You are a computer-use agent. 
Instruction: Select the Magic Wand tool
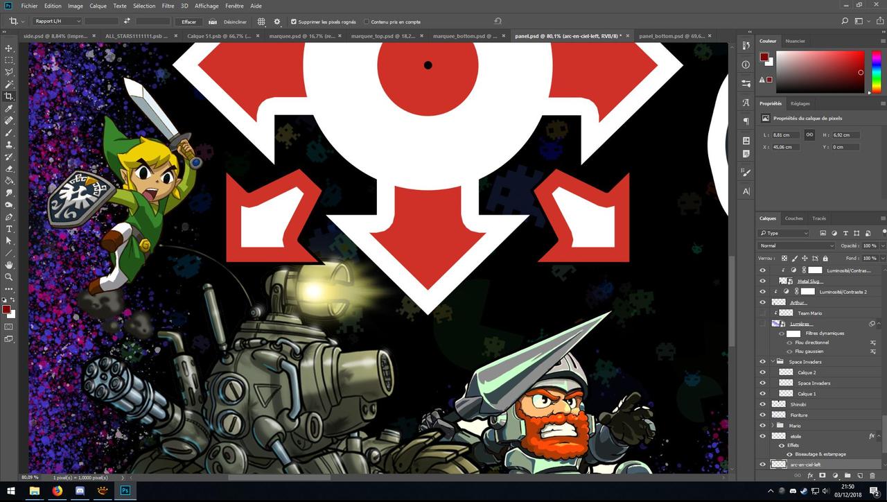pyautogui.click(x=9, y=85)
